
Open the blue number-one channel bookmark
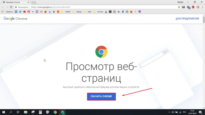point(123,12)
